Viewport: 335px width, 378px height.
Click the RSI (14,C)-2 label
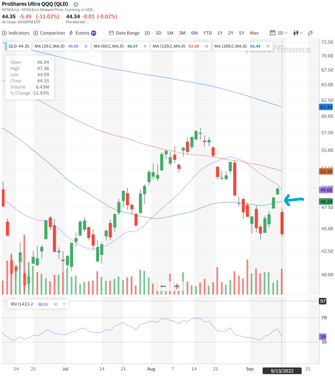pos(22,304)
